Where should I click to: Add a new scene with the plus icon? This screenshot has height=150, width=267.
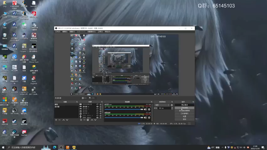pos(56,120)
